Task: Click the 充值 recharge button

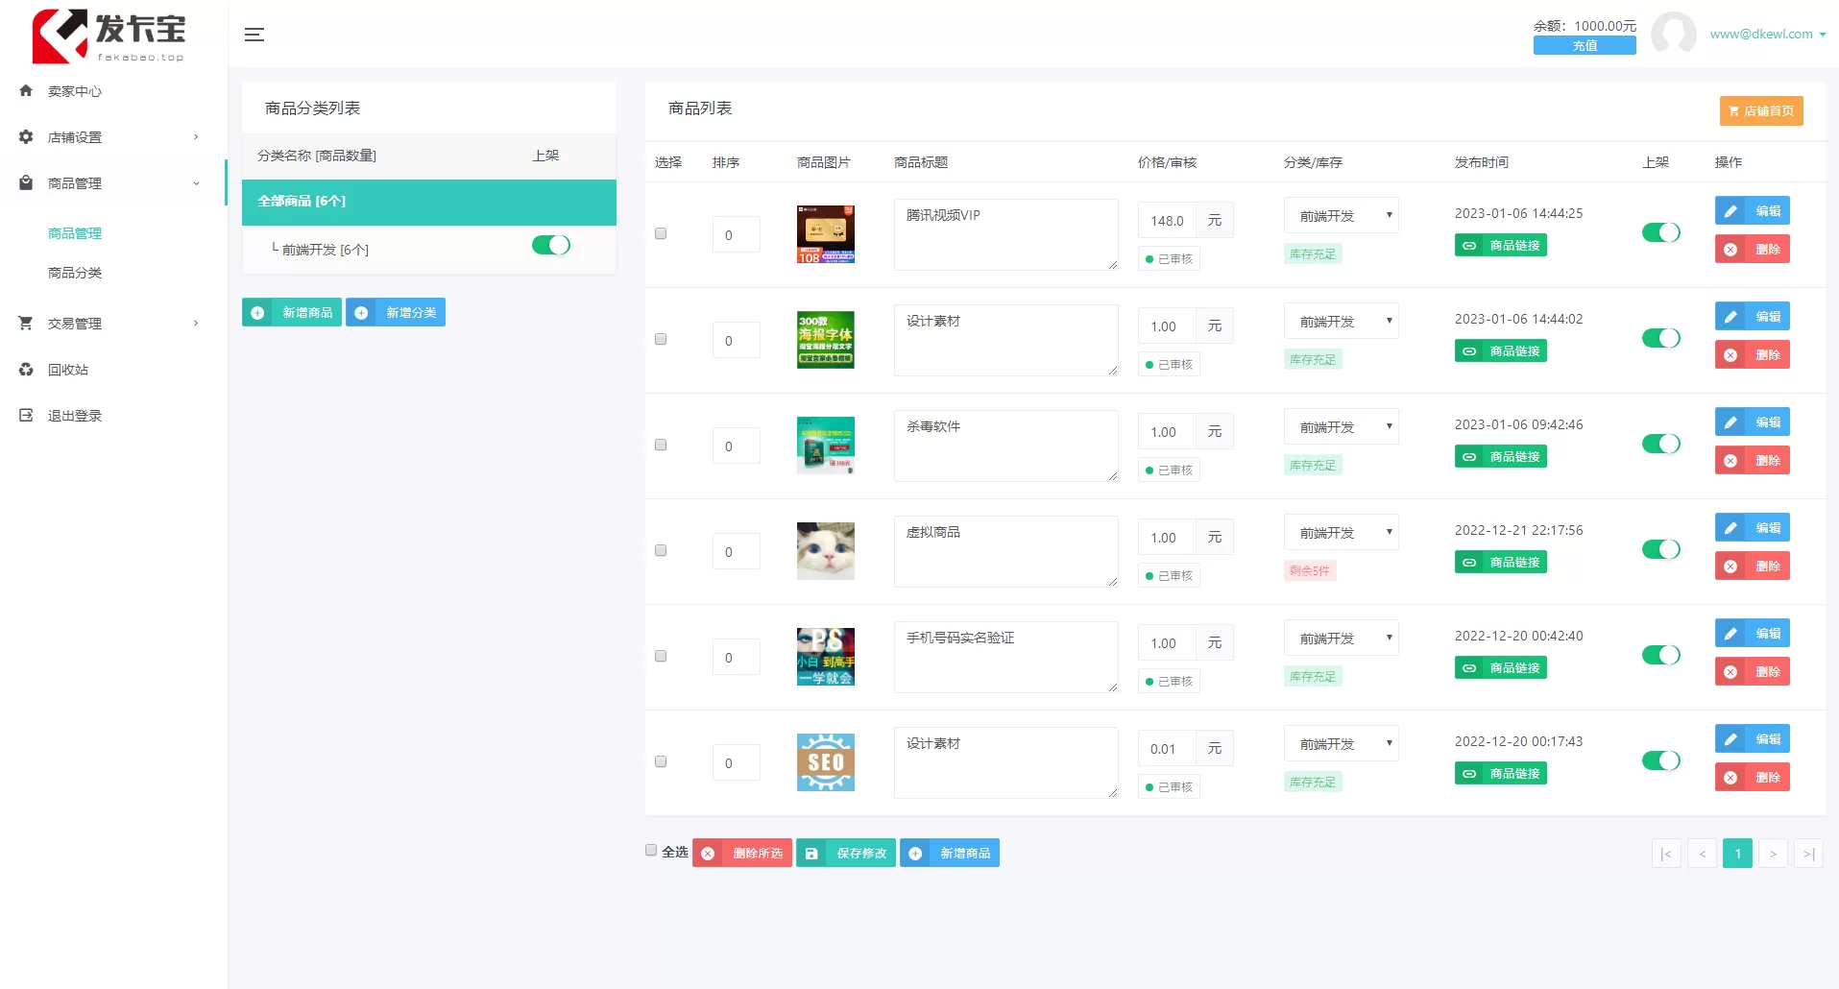Action: [1585, 45]
